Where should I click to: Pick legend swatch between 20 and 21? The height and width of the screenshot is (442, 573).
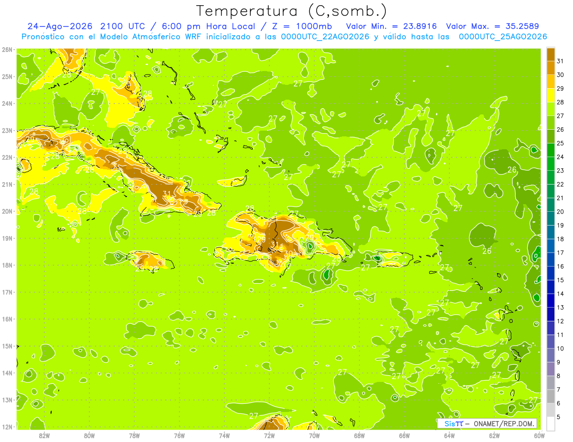(x=551, y=205)
